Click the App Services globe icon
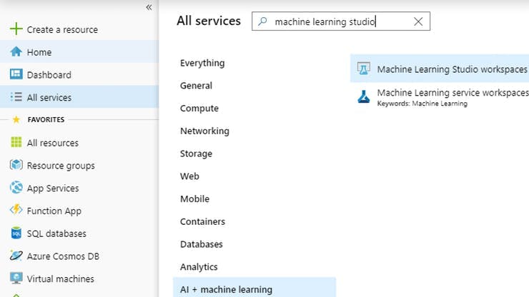529x297 pixels. point(16,188)
